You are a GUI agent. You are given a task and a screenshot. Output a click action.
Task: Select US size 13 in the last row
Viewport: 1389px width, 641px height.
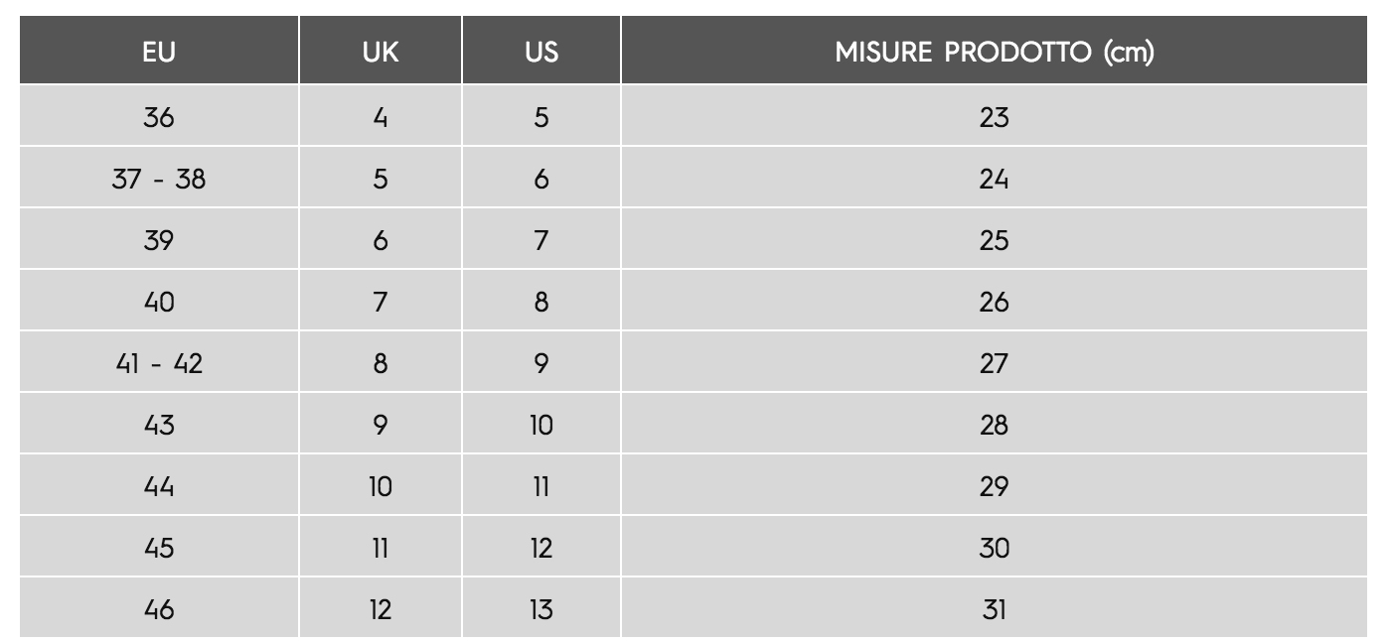(541, 608)
